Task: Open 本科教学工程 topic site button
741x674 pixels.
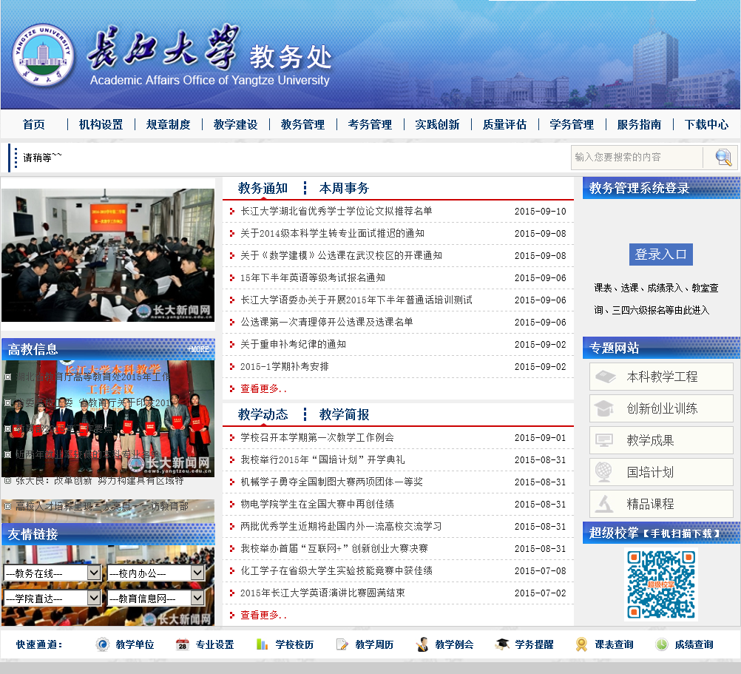Action: point(661,377)
